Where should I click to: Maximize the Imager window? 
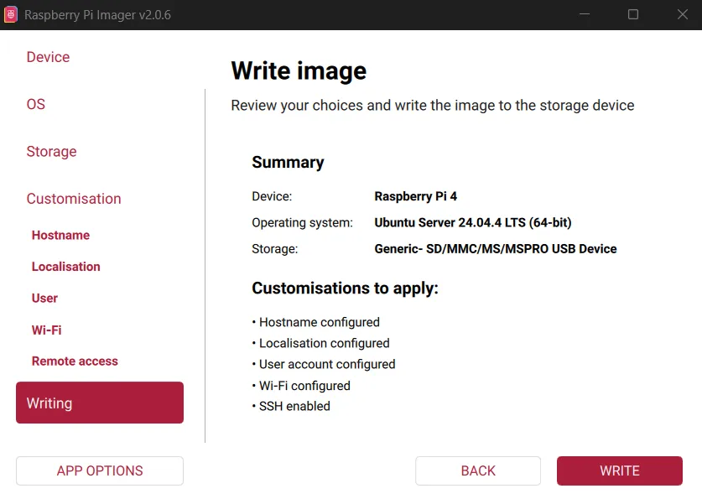pos(633,14)
